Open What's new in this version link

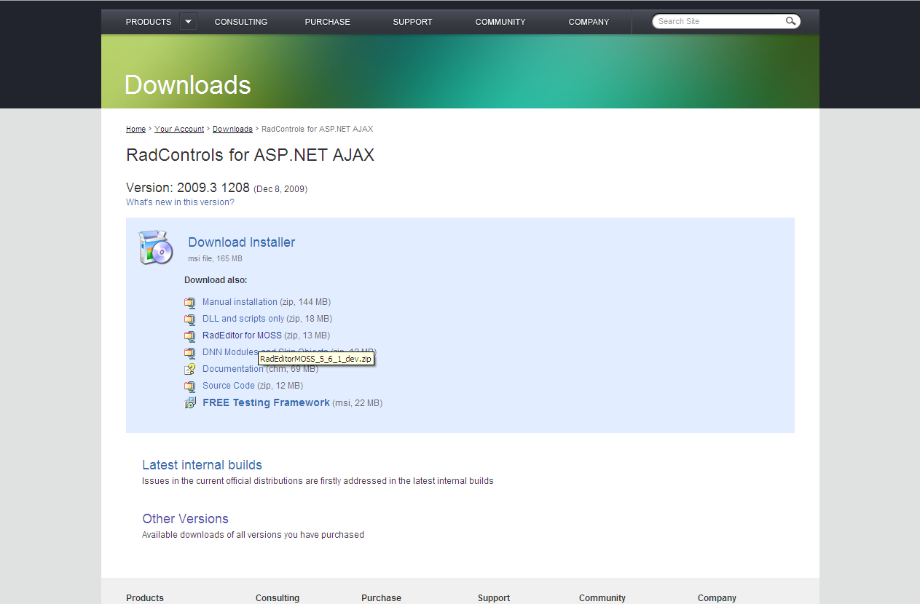180,202
